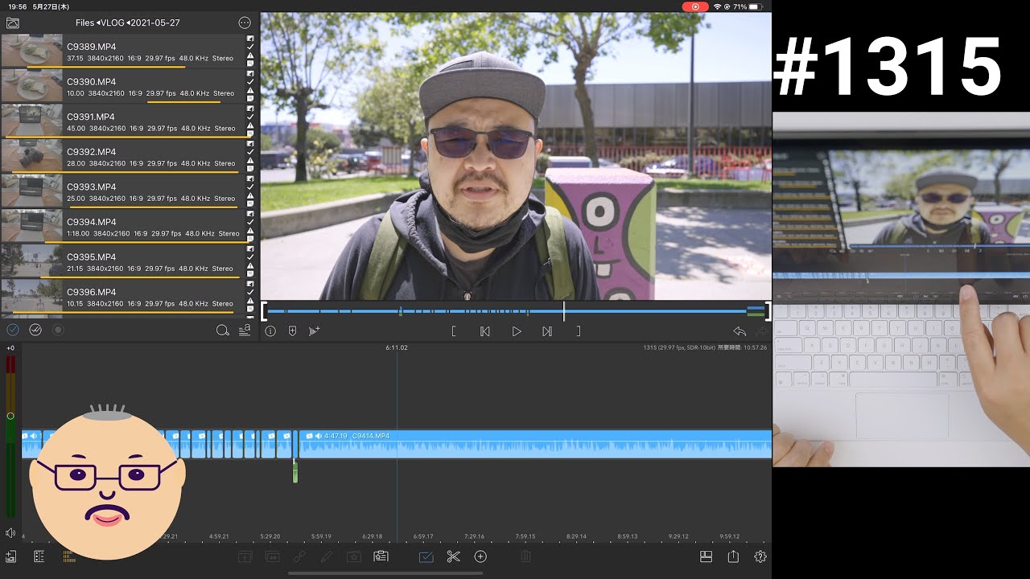The height and width of the screenshot is (579, 1030).
Task: Delete the selected clip with the trash icon
Action: pyautogui.click(x=525, y=556)
